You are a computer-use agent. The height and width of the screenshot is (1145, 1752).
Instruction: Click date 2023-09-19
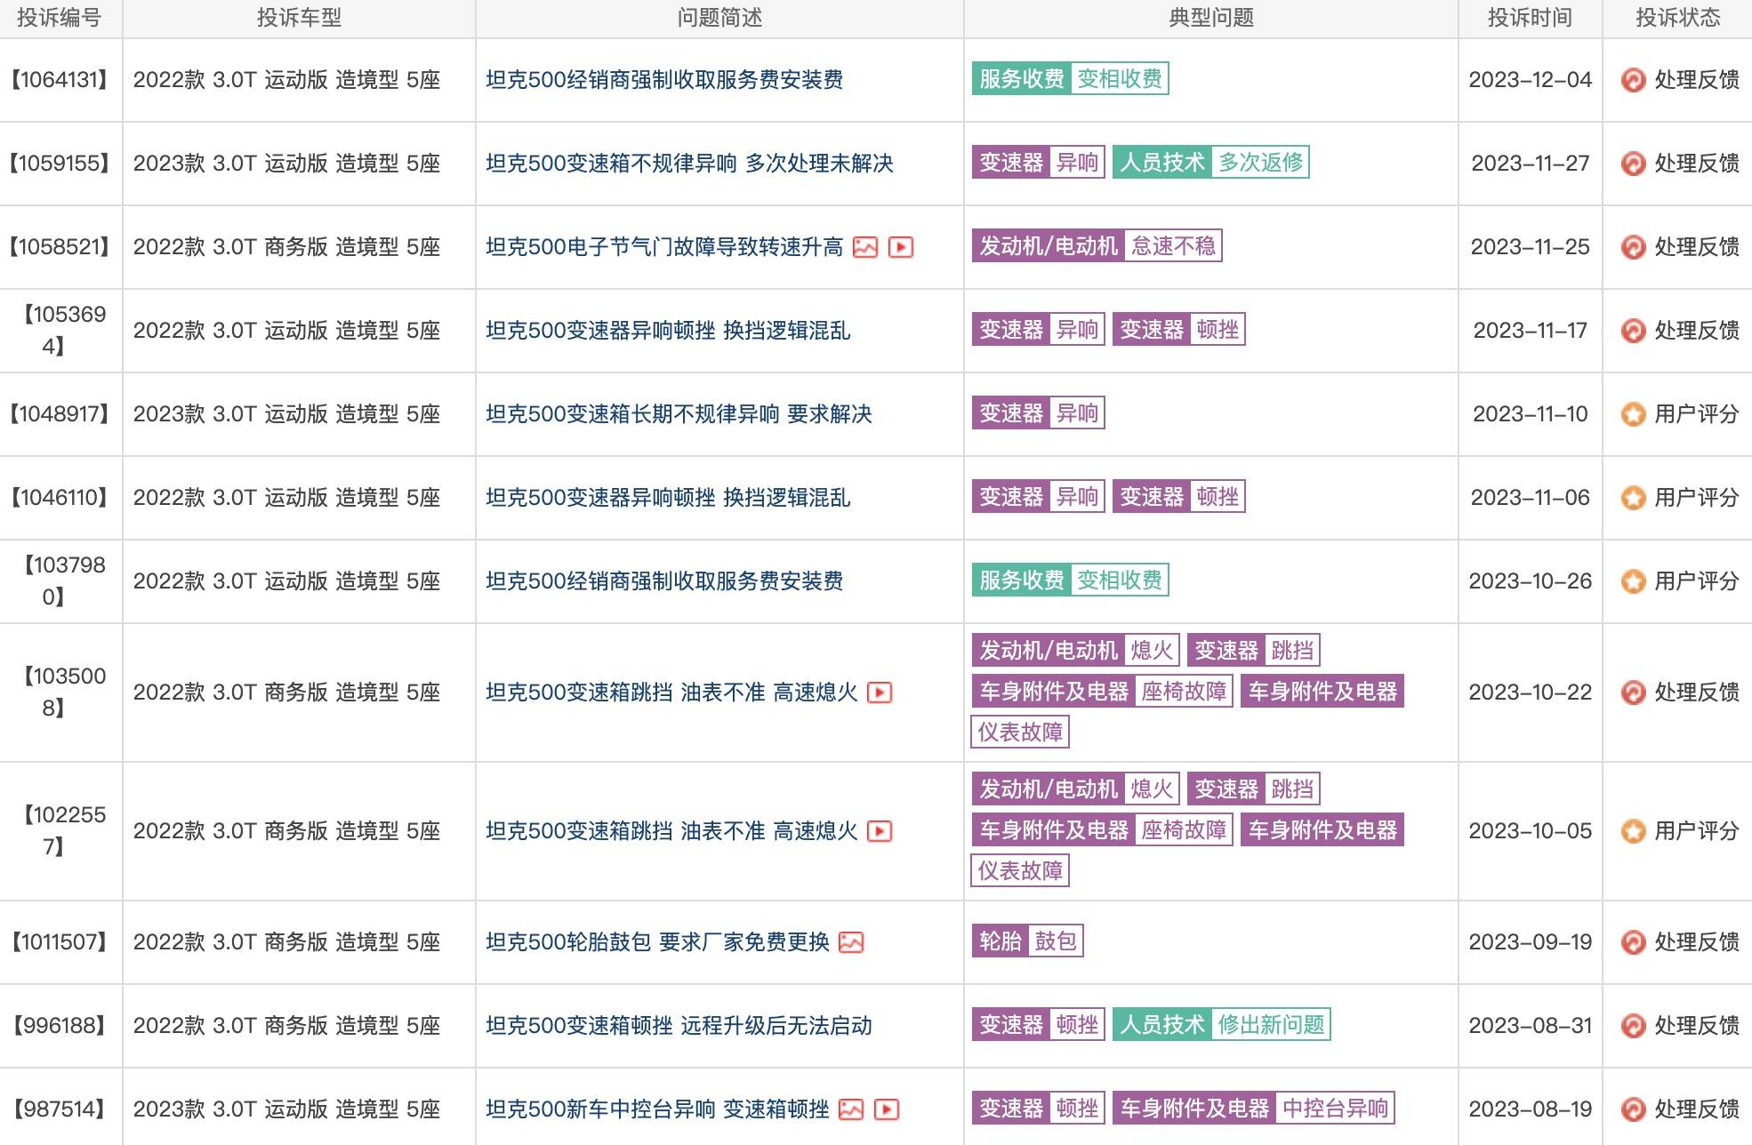(x=1530, y=942)
